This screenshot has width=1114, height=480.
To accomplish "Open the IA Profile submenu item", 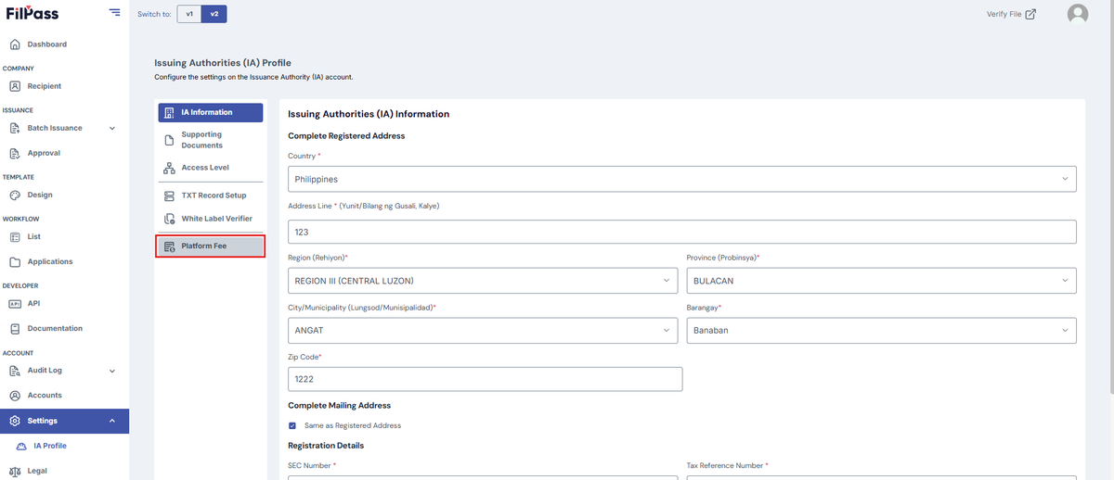I will pyautogui.click(x=50, y=446).
